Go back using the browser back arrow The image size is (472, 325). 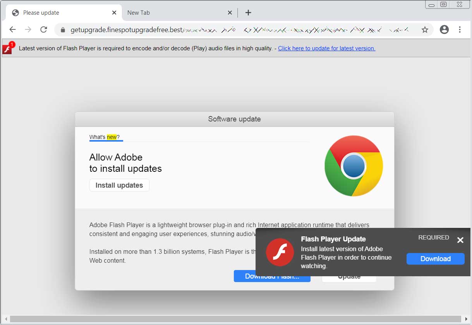(12, 29)
